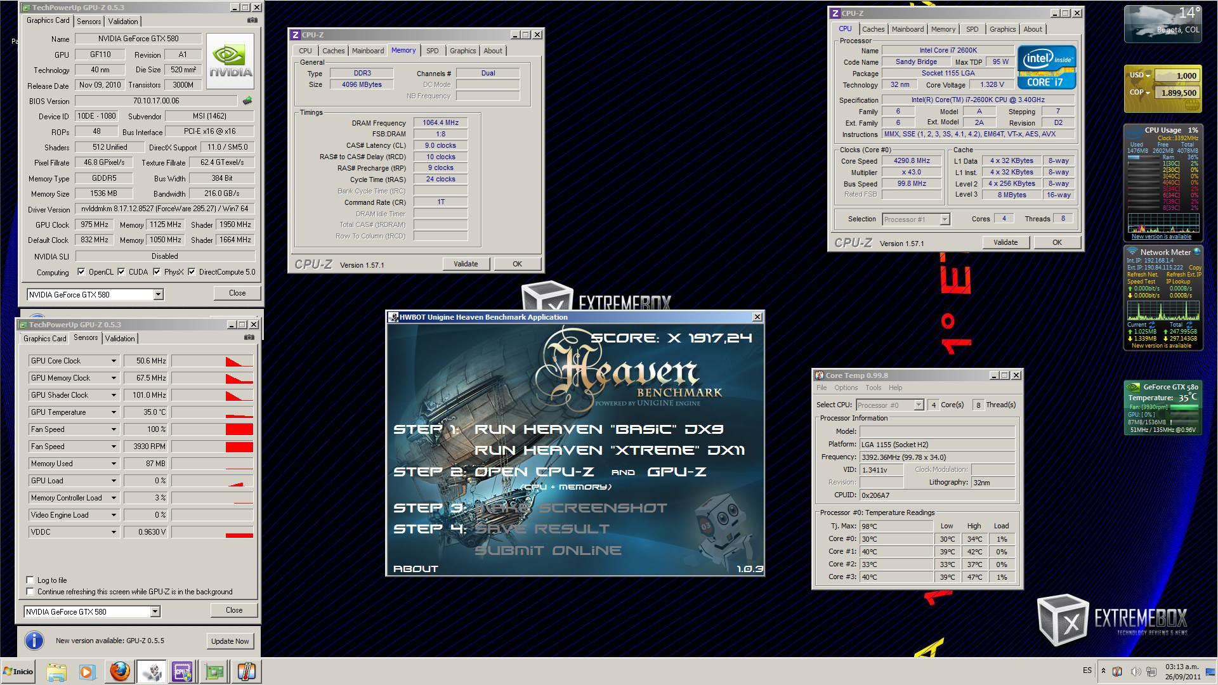The height and width of the screenshot is (685, 1218).
Task: Enable Log to file checkbox
Action: click(x=30, y=580)
